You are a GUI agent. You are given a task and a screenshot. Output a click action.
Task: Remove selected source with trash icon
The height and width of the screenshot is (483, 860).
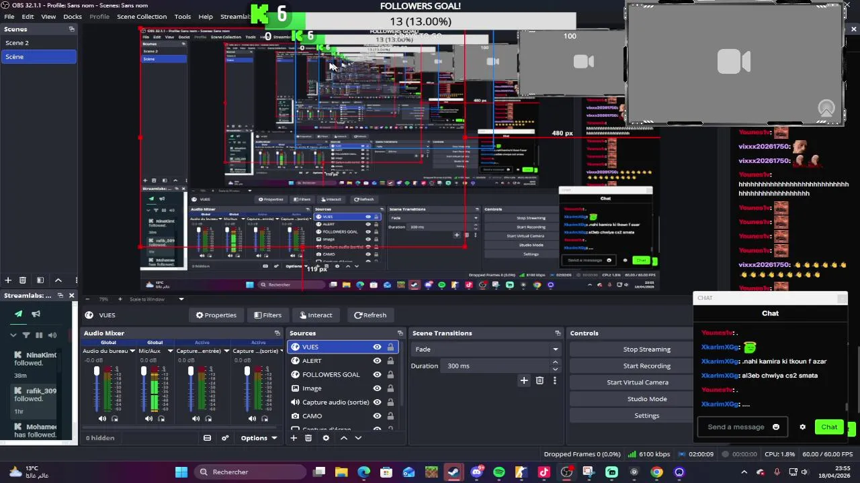coord(308,438)
